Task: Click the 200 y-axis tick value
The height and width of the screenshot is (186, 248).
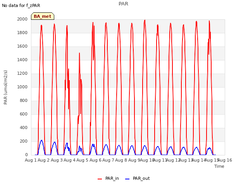Action: (24, 141)
